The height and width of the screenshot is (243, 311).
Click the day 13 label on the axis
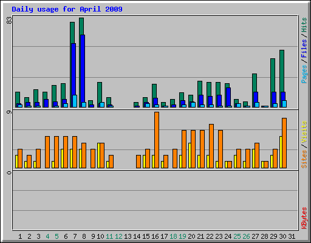click(128, 236)
